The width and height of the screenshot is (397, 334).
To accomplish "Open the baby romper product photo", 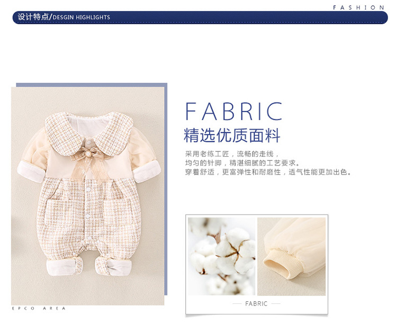I will coord(89,195).
